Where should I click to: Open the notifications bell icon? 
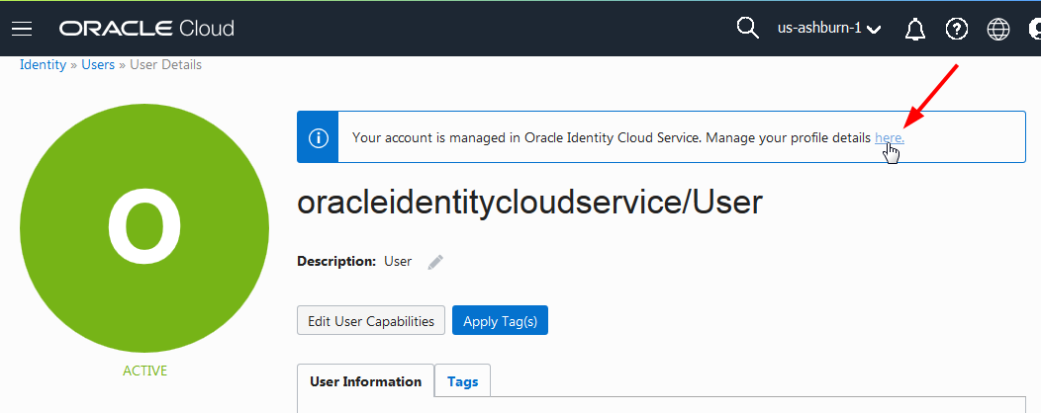pyautogui.click(x=915, y=30)
